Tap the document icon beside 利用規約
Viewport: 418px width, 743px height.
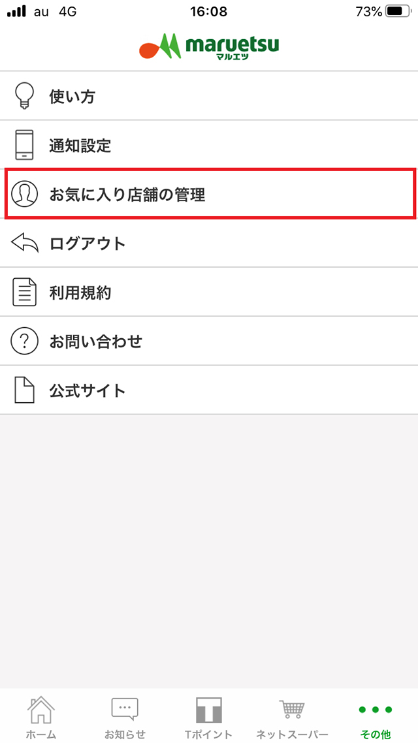click(24, 292)
